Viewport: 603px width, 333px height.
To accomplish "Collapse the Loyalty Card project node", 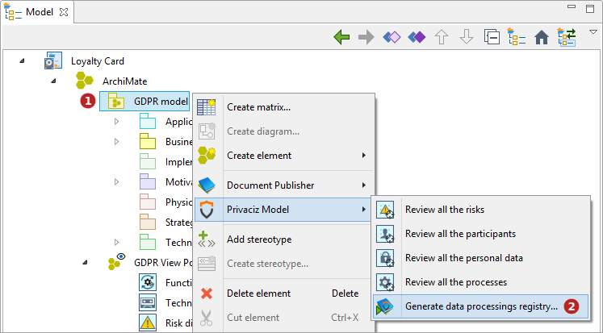I will [22, 60].
